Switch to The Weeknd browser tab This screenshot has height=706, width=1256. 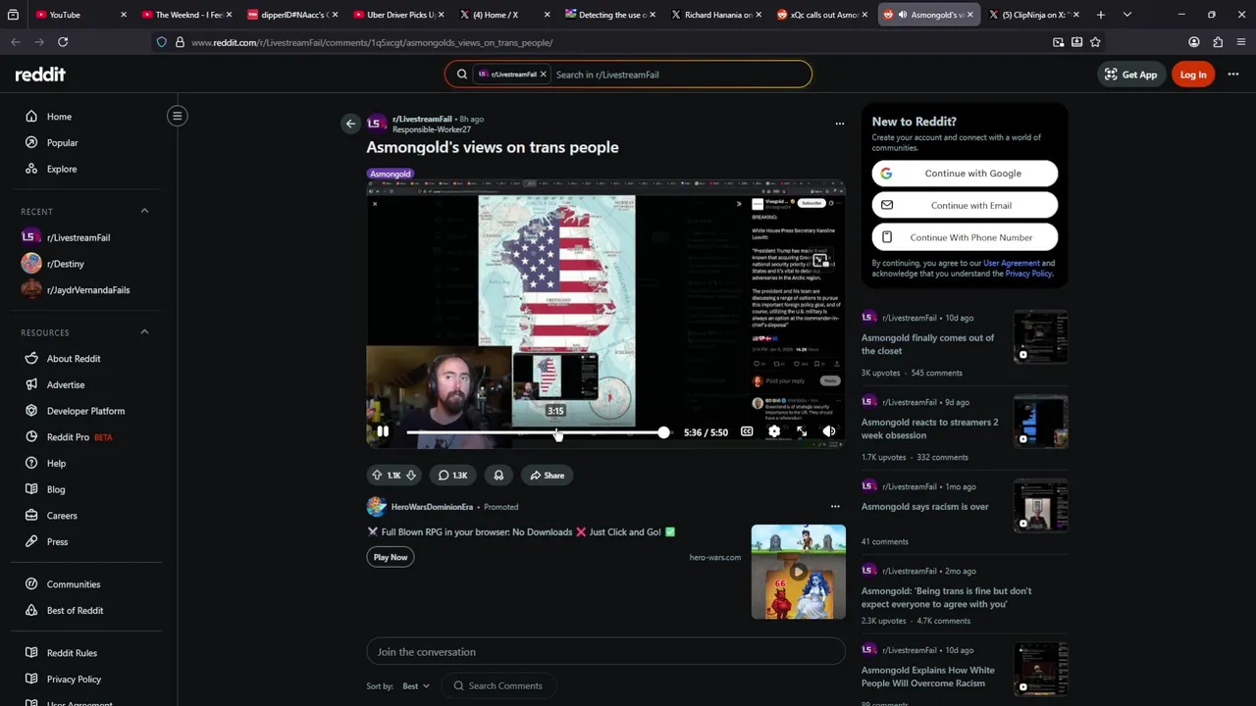click(x=186, y=15)
